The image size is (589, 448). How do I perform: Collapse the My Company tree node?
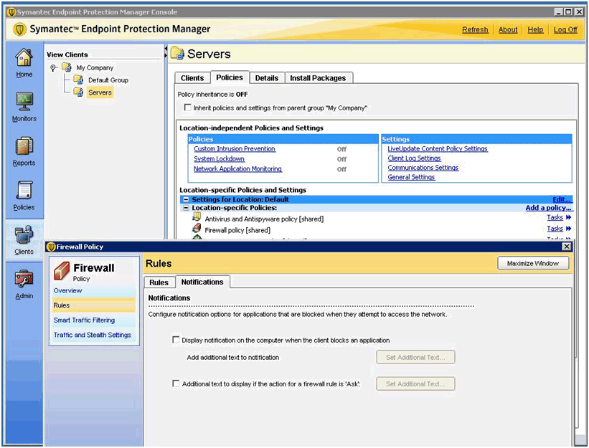[54, 68]
